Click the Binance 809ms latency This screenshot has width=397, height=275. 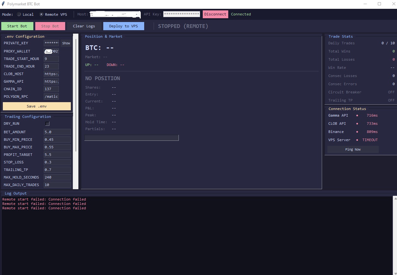372,132
